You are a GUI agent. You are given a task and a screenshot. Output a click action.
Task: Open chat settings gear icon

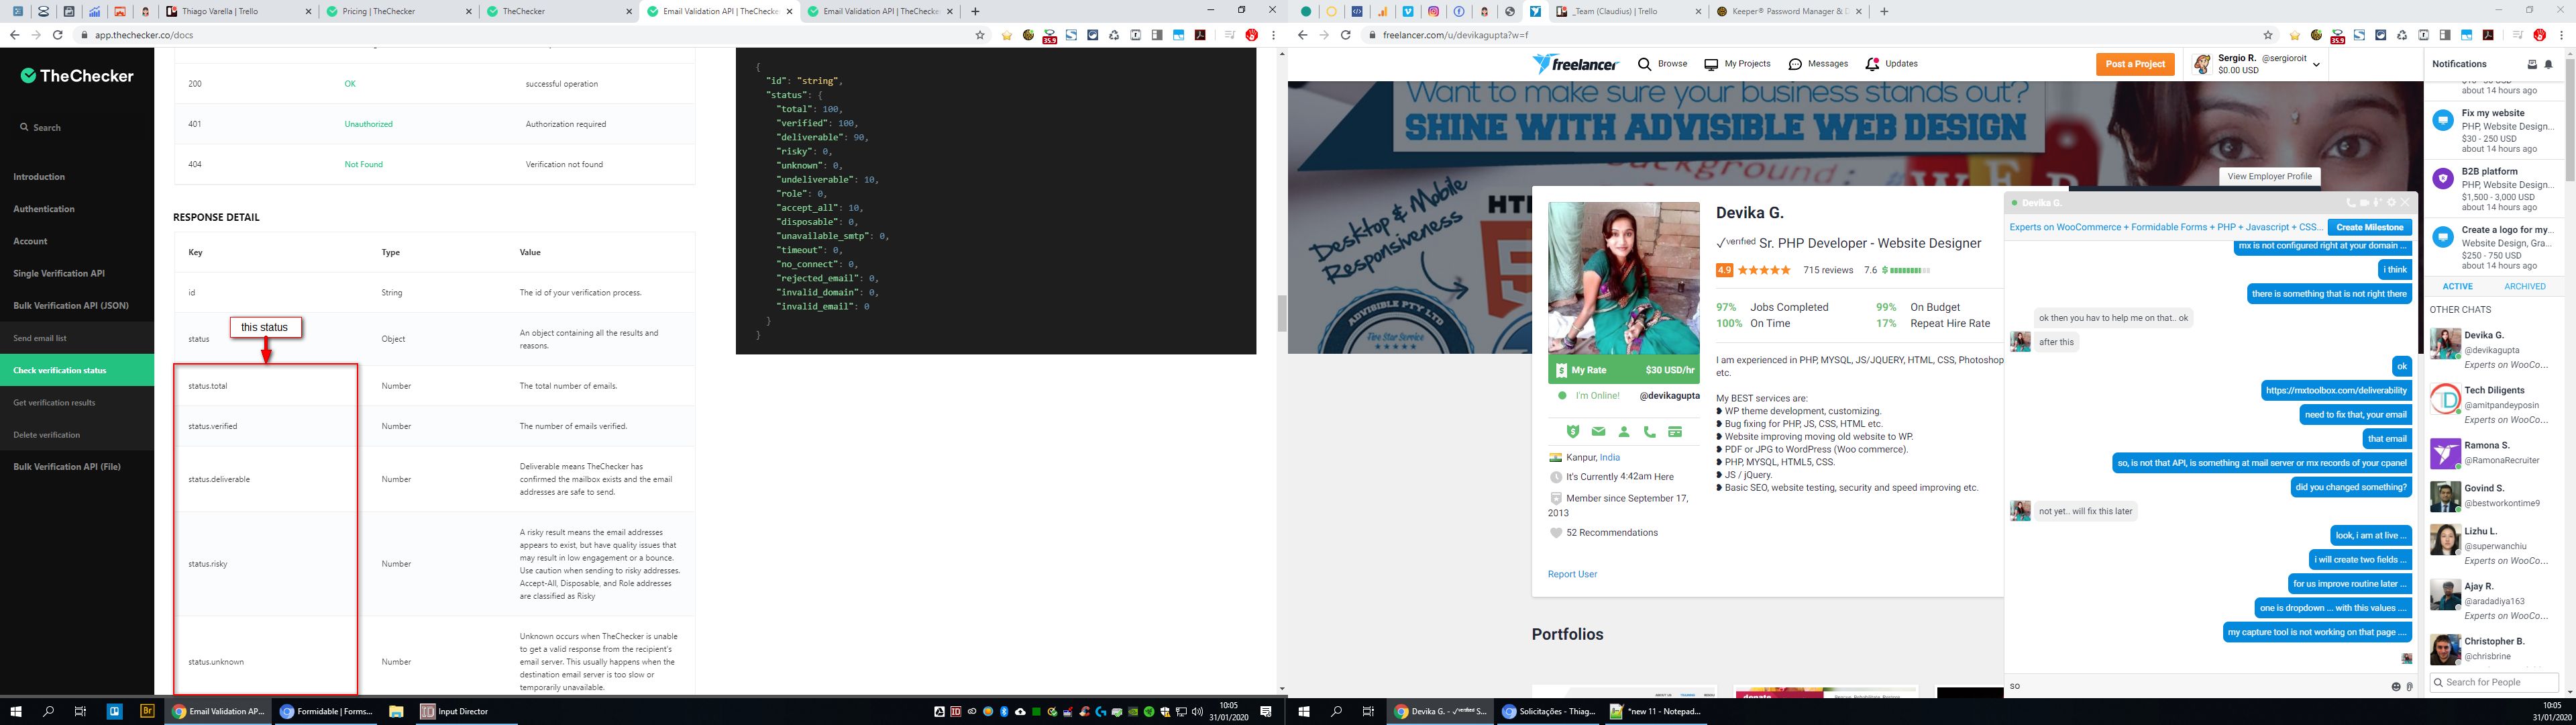2392,202
